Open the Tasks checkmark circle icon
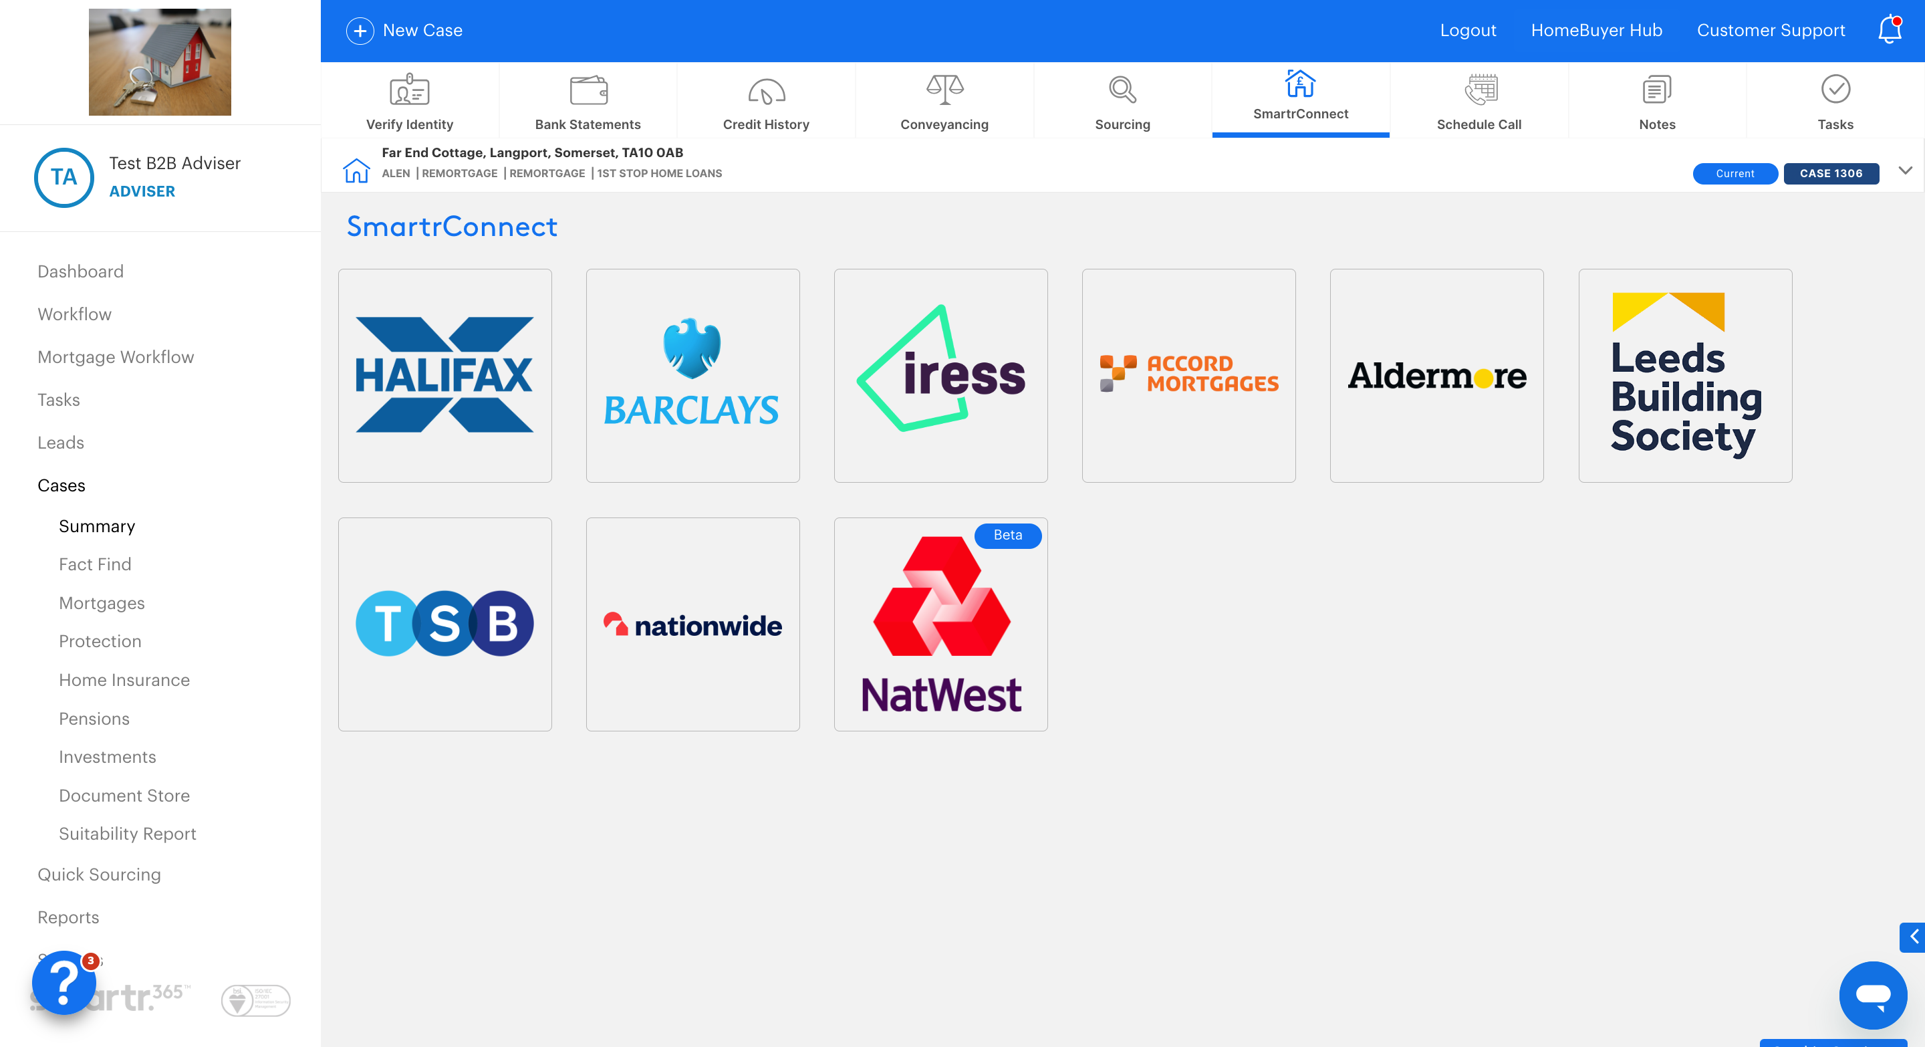This screenshot has width=1925, height=1047. (x=1835, y=90)
